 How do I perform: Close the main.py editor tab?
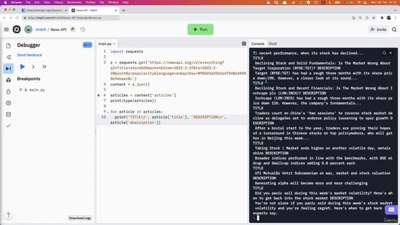tap(114, 44)
